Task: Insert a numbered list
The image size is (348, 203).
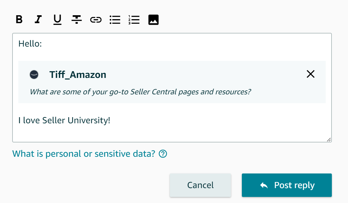Action: (x=134, y=20)
